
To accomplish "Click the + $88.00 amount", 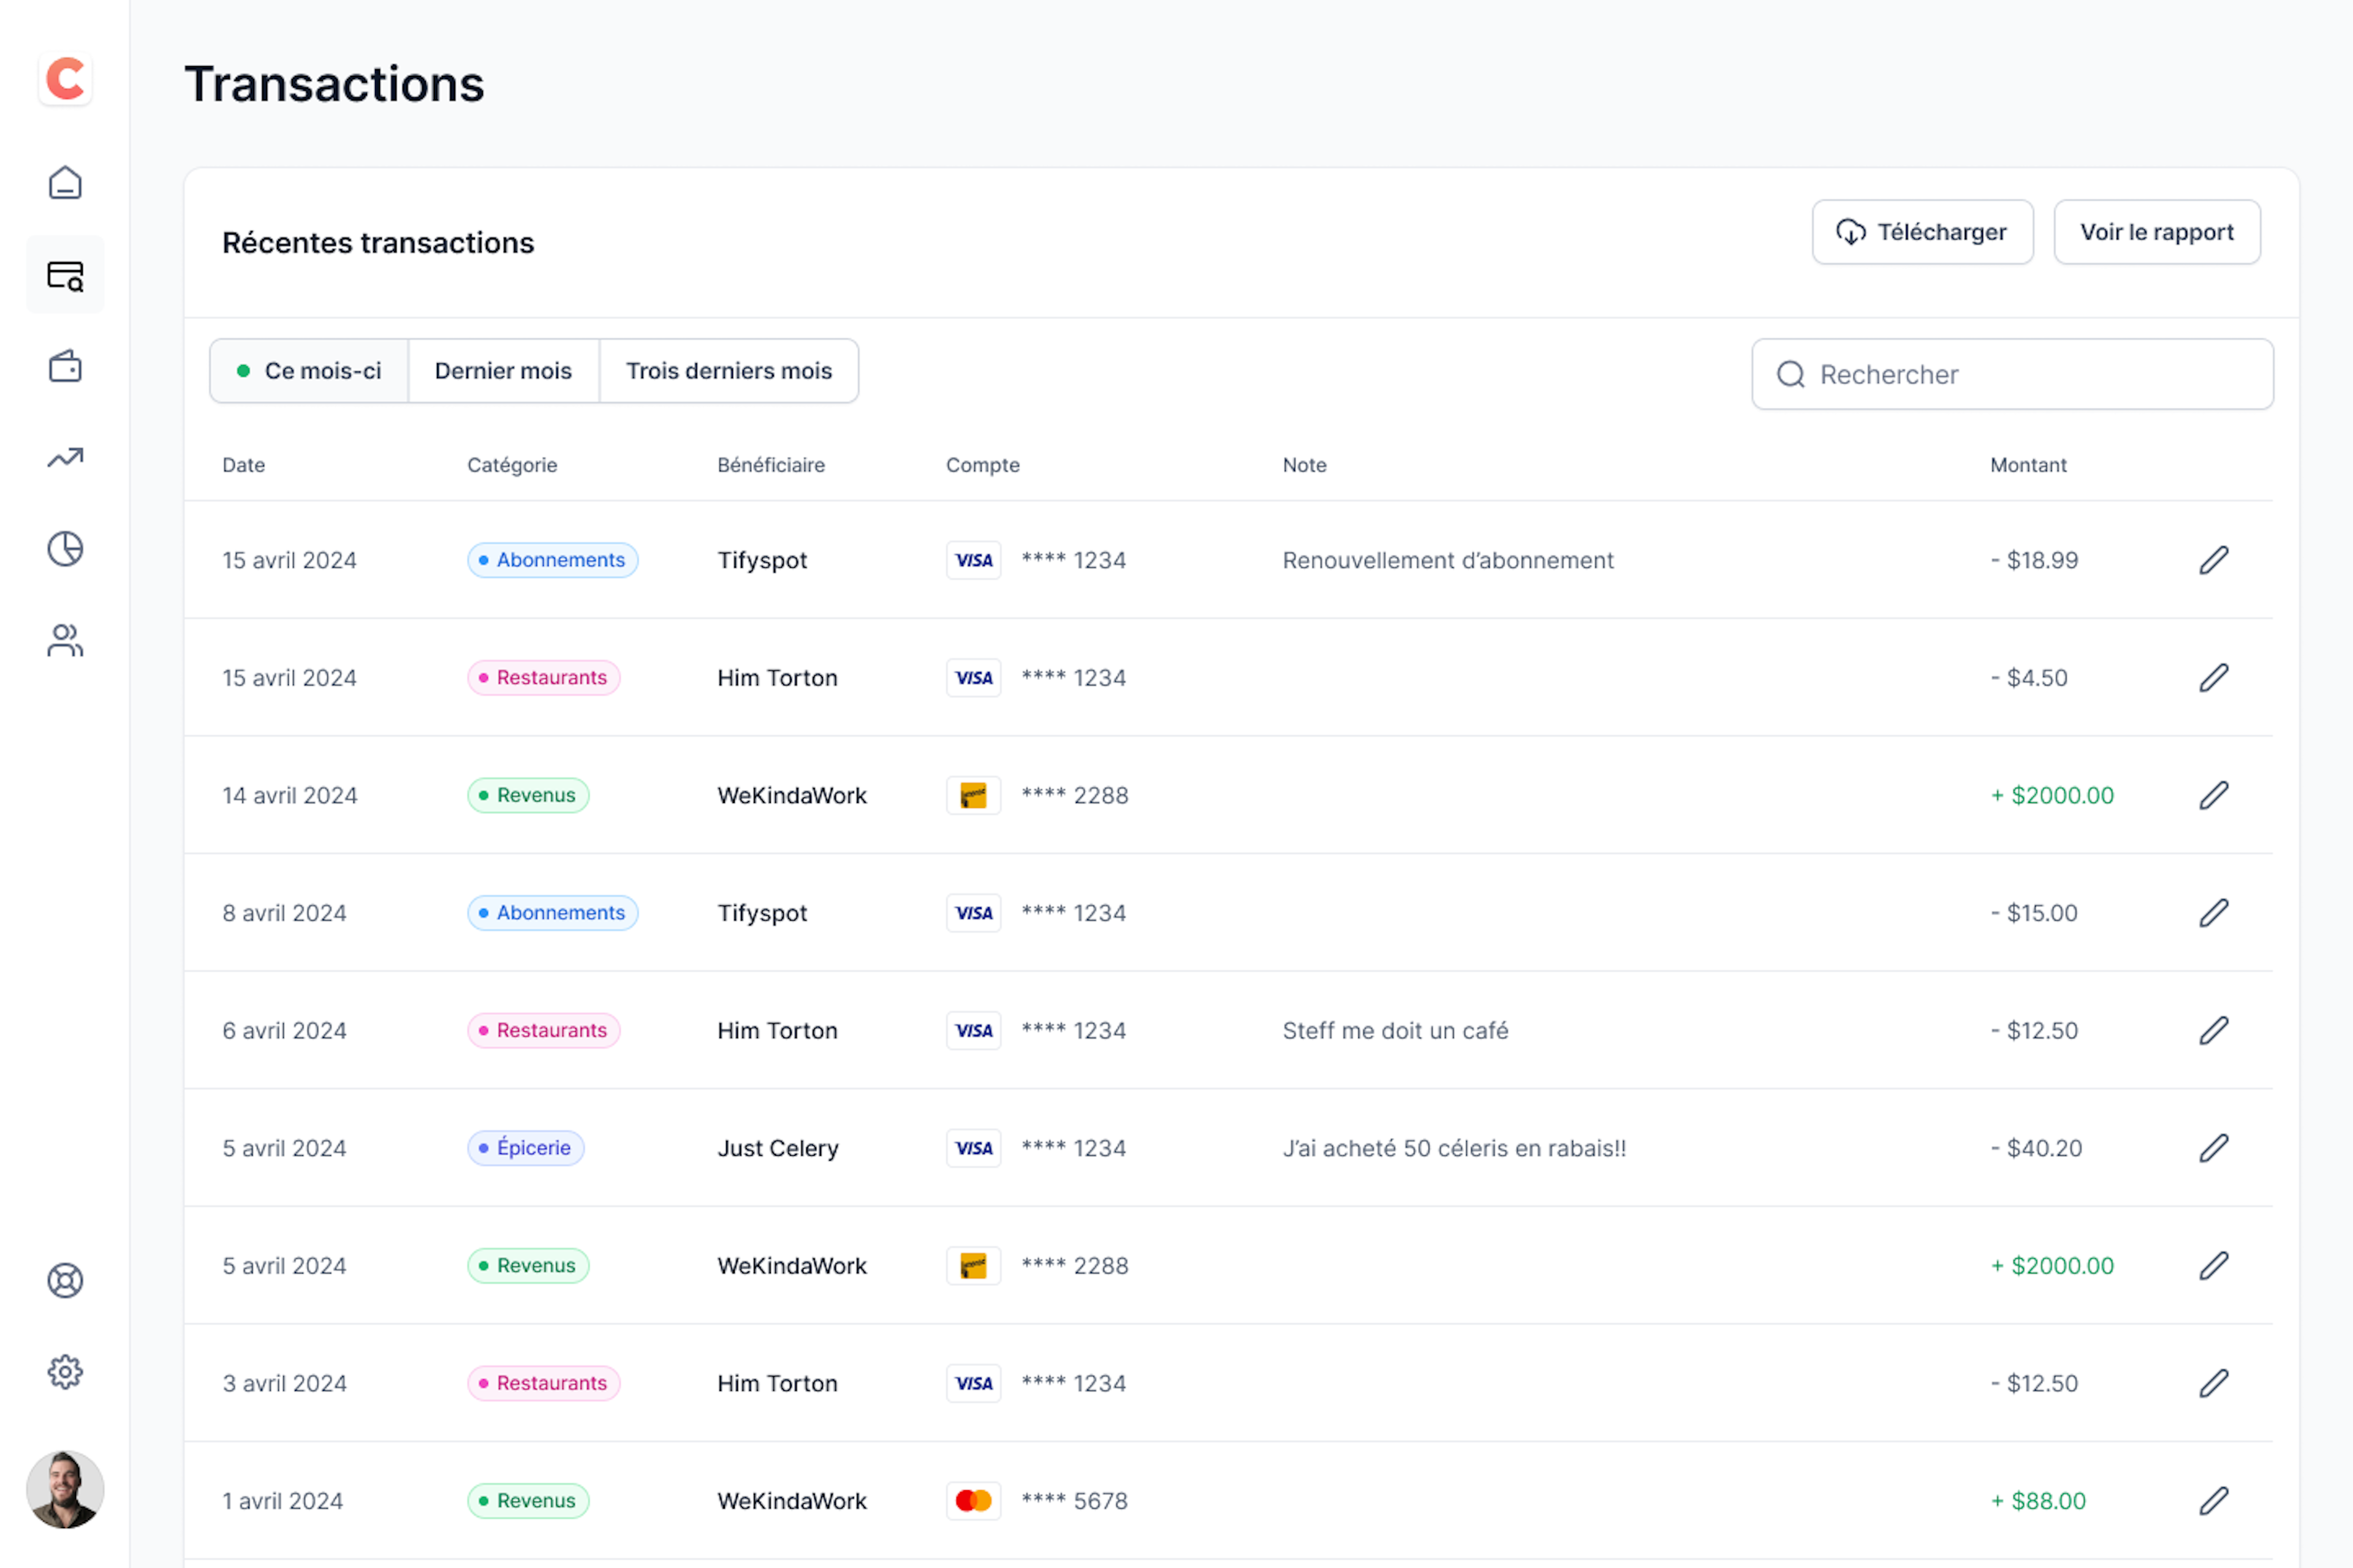I will tap(2038, 1501).
